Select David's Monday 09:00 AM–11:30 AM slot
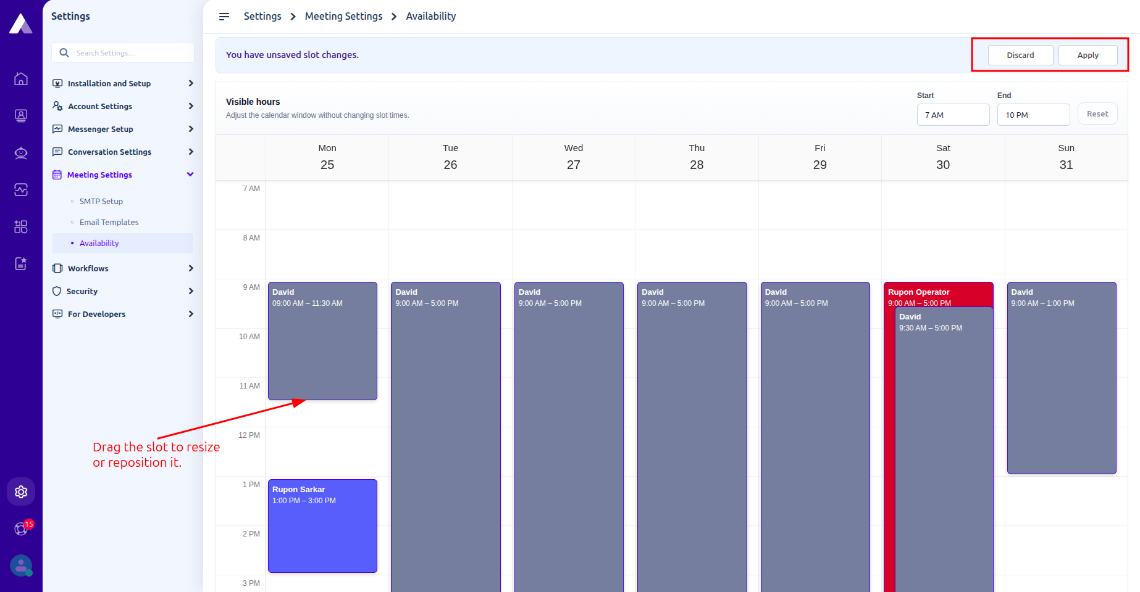Viewport: 1140px width, 592px height. tap(322, 341)
